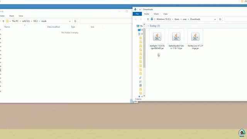Minimize the mods window

click(119, 11)
